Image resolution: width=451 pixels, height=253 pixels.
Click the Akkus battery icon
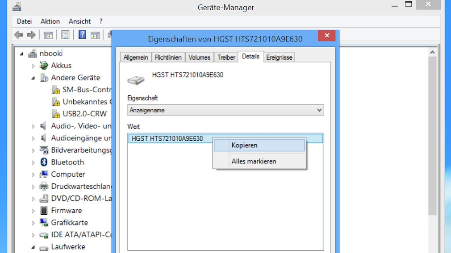[44, 65]
